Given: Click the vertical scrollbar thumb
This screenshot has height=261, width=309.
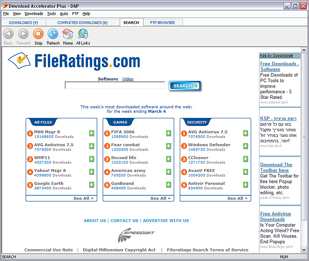Looking at the screenshot, I should (304, 137).
